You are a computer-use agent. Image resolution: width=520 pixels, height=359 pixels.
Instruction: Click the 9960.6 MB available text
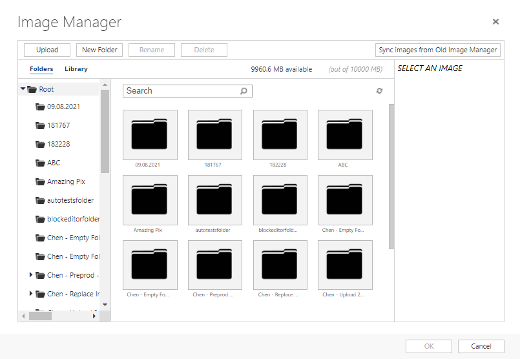(x=282, y=69)
